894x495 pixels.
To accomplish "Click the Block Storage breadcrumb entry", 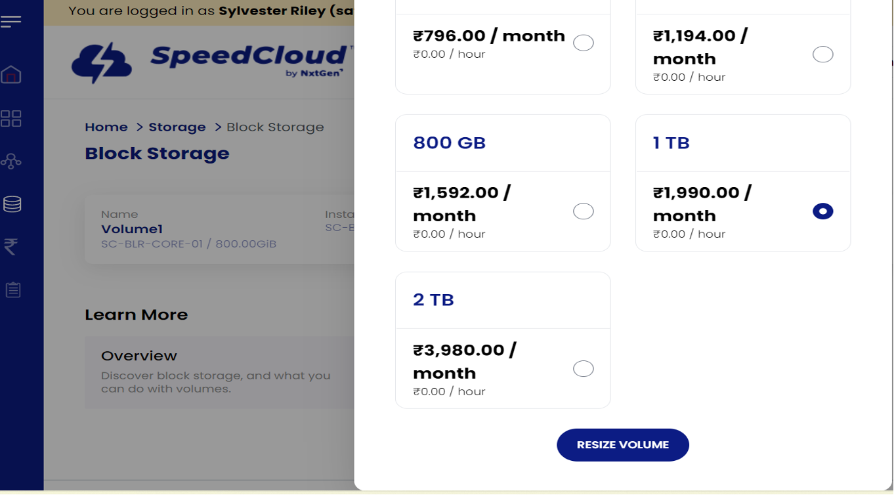I will pos(275,127).
